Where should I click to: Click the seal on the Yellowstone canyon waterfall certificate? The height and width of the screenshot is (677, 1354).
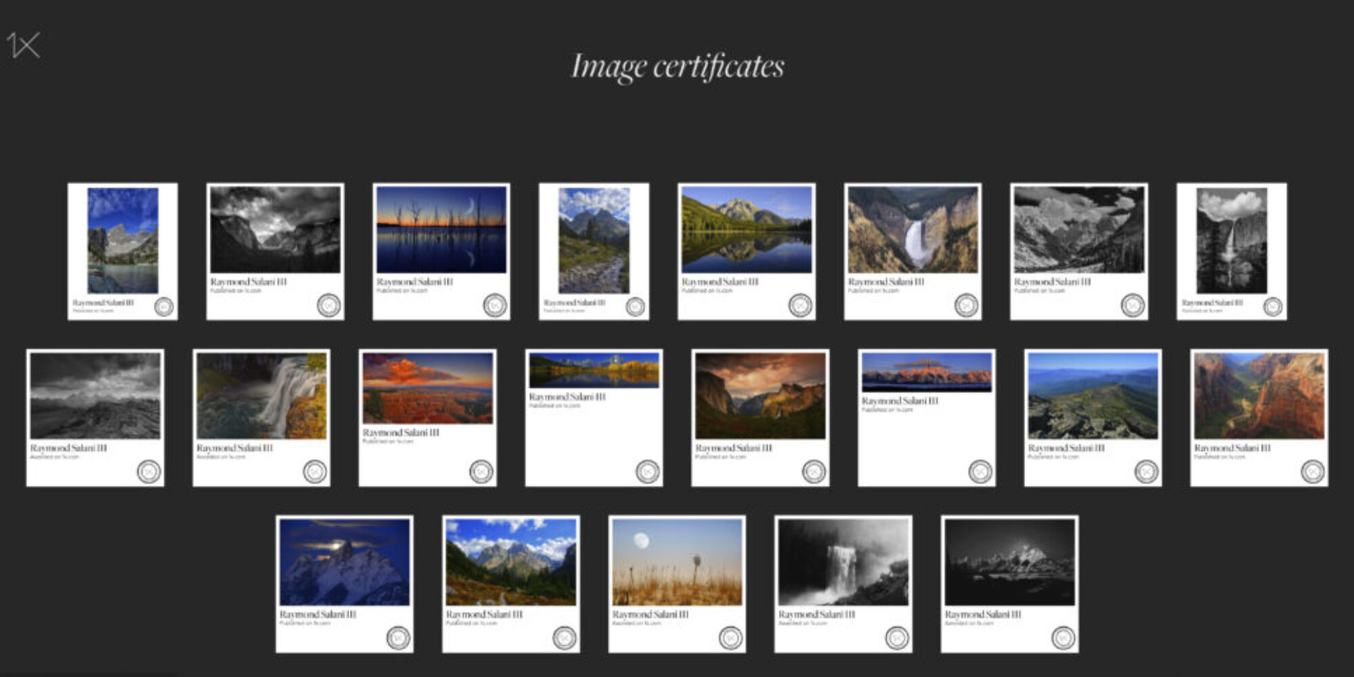click(966, 305)
